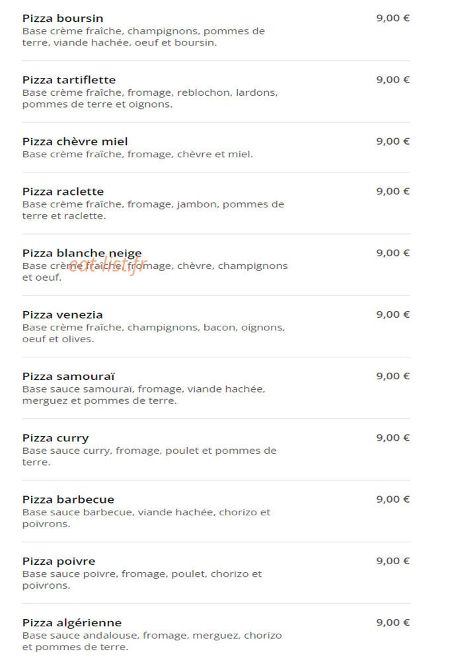Image resolution: width=454 pixels, height=664 pixels.
Task: Select the Pizza poivre title
Action: (x=59, y=562)
